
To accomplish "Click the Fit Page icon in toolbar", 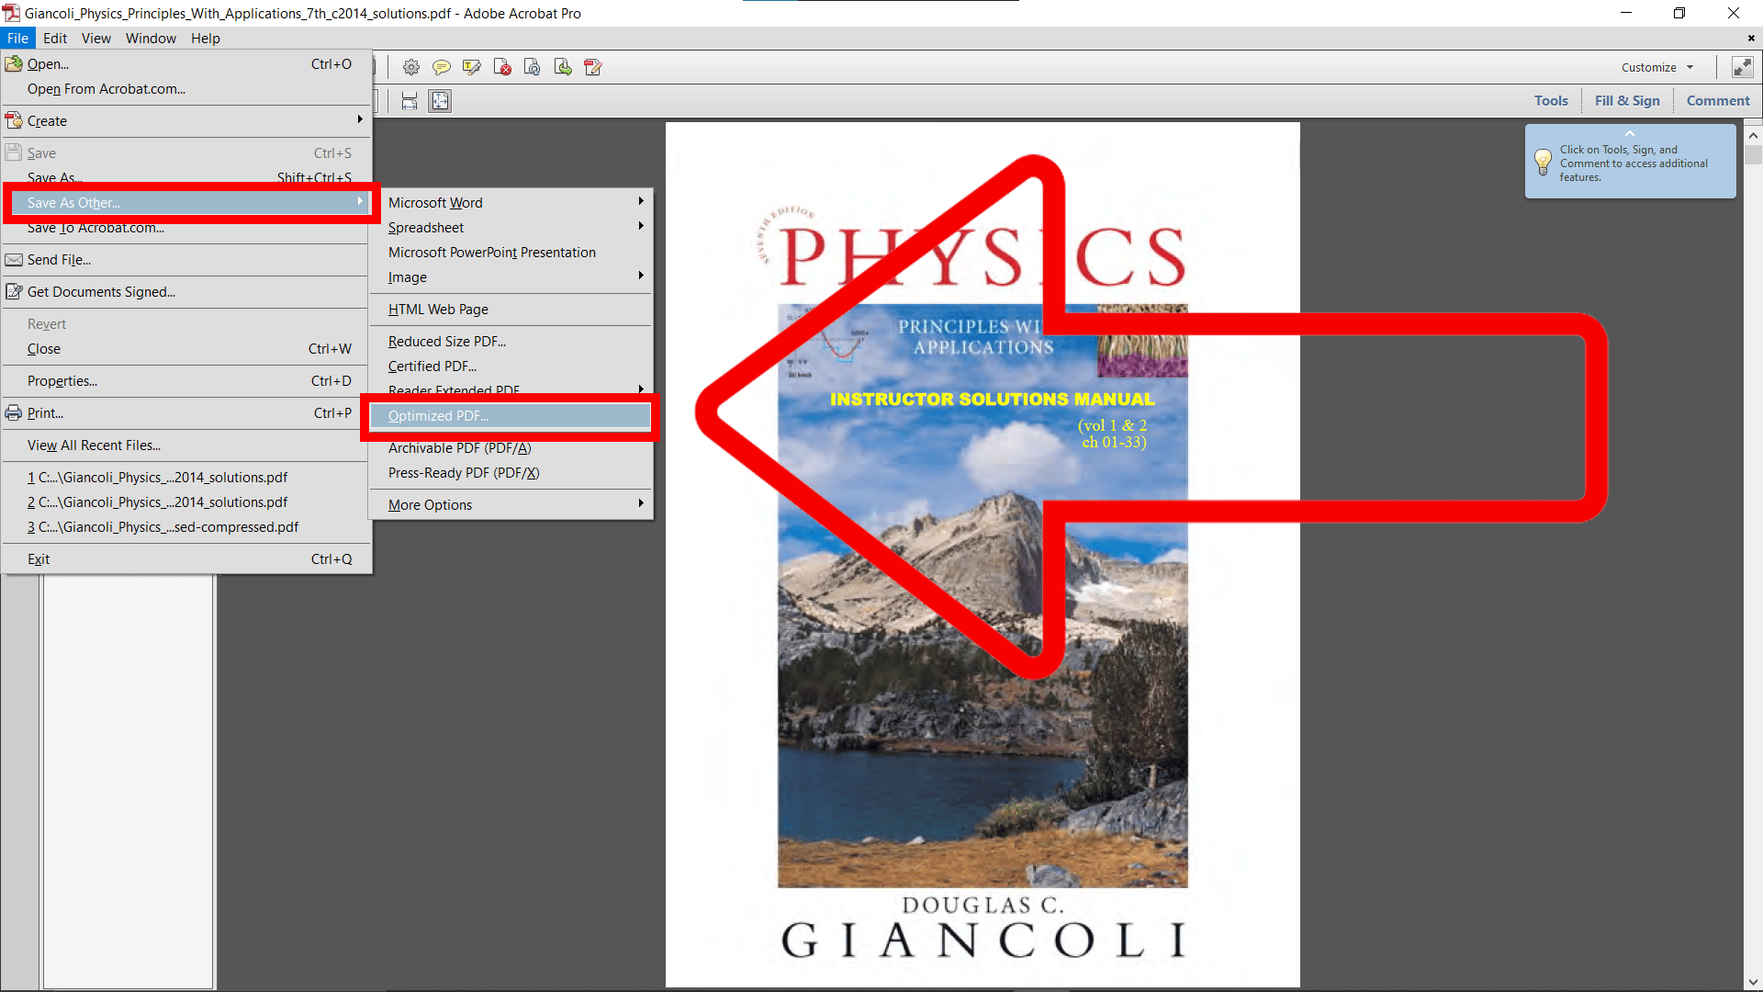I will click(x=440, y=99).
